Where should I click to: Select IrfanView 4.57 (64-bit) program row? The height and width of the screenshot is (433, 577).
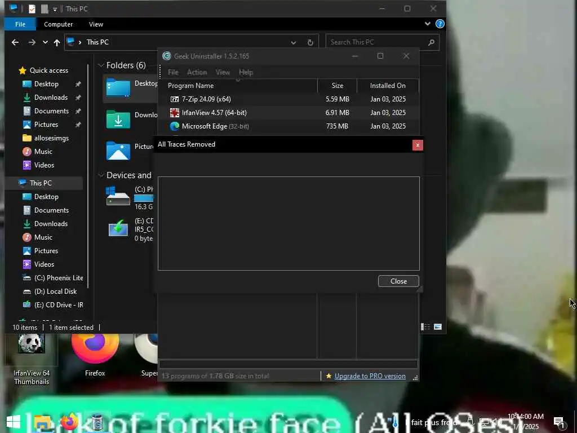click(288, 113)
